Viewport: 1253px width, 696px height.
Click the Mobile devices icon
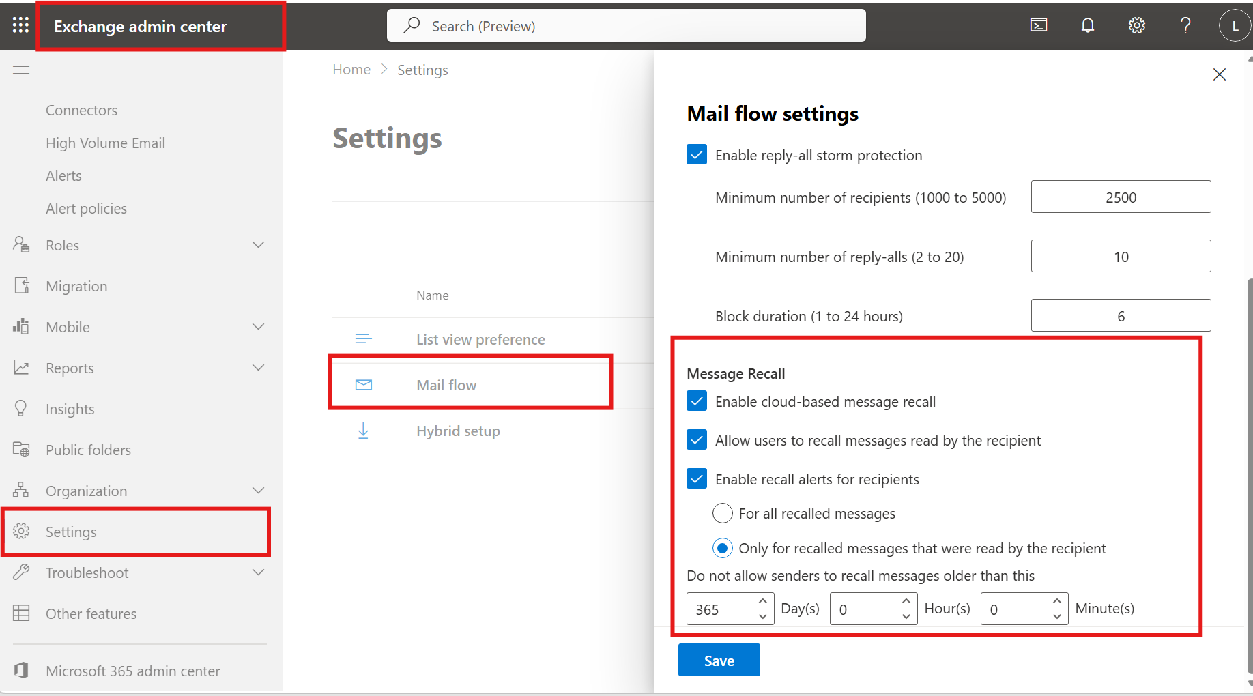coord(21,326)
